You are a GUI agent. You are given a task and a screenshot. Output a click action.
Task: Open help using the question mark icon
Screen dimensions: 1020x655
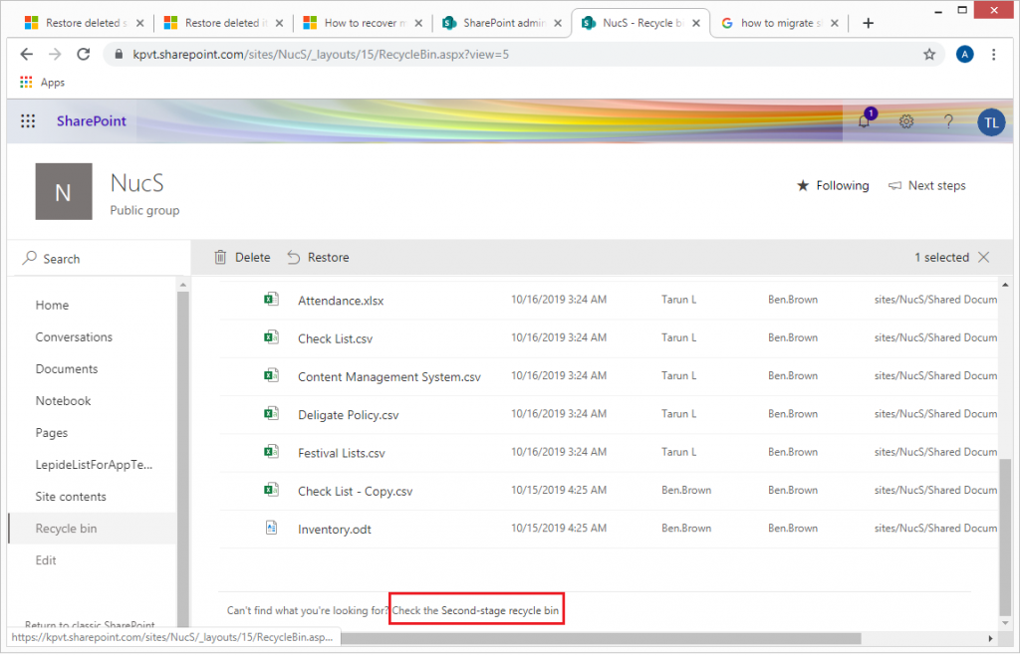pos(948,120)
